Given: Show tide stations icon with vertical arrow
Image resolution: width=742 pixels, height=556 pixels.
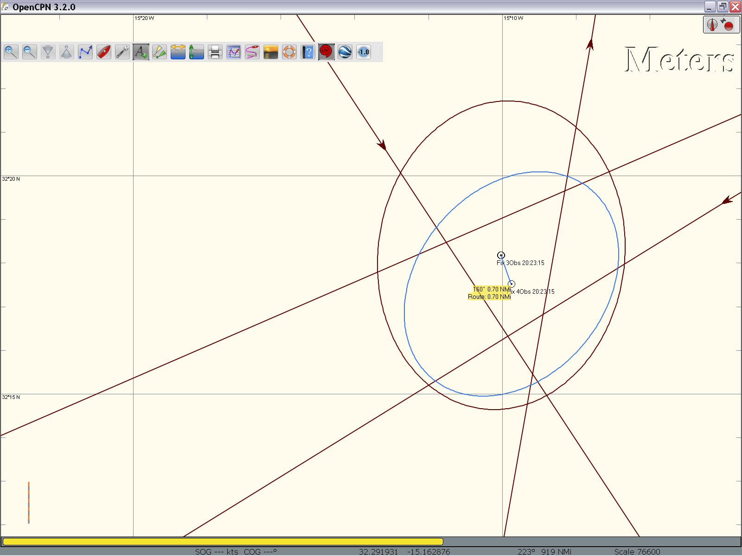Looking at the screenshot, I should 197,52.
